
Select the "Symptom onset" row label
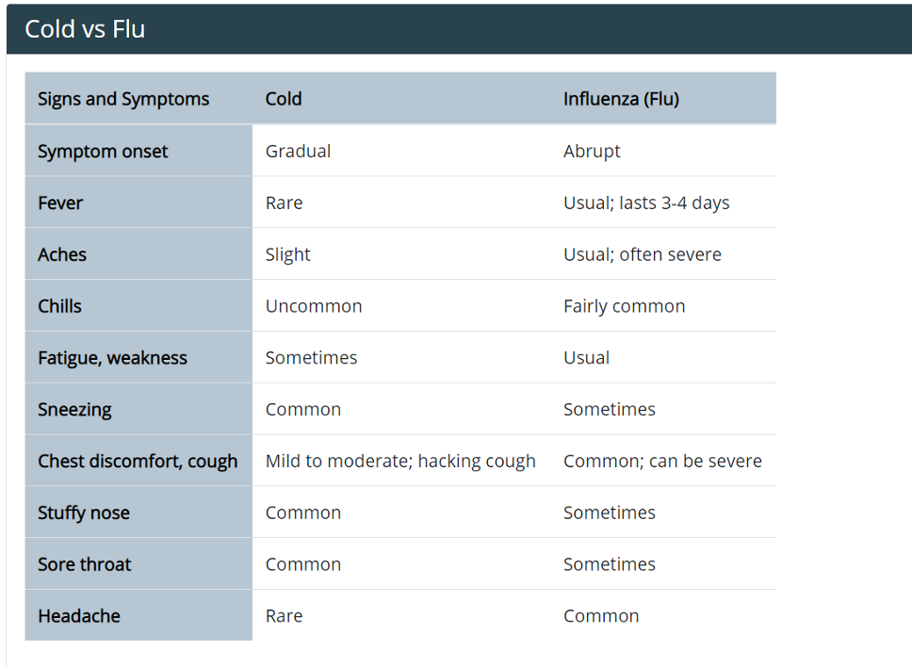[103, 152]
